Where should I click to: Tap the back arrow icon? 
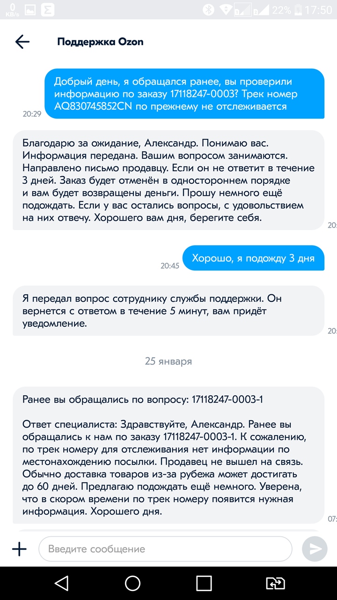(22, 42)
